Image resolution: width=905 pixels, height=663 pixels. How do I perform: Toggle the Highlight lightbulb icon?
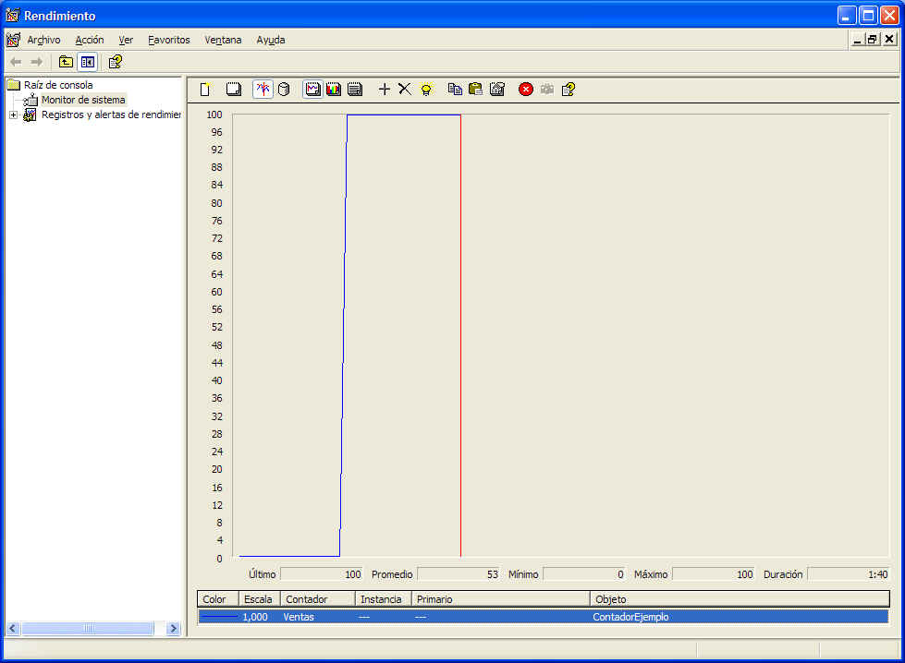pos(426,90)
